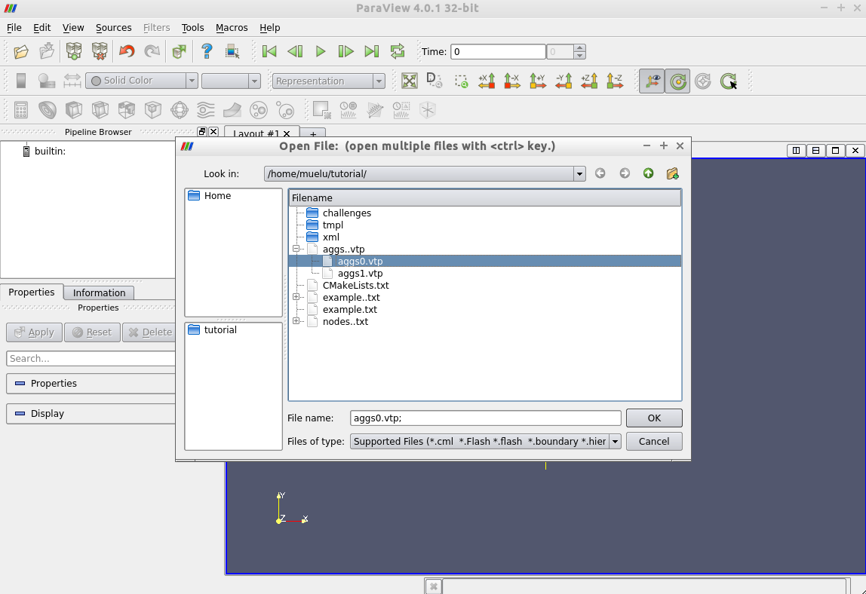The width and height of the screenshot is (866, 594).
Task: Toggle orientation axes visibility
Action: 652,81
